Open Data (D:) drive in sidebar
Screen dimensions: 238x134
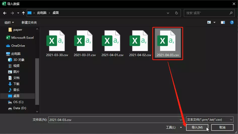tap(17, 108)
